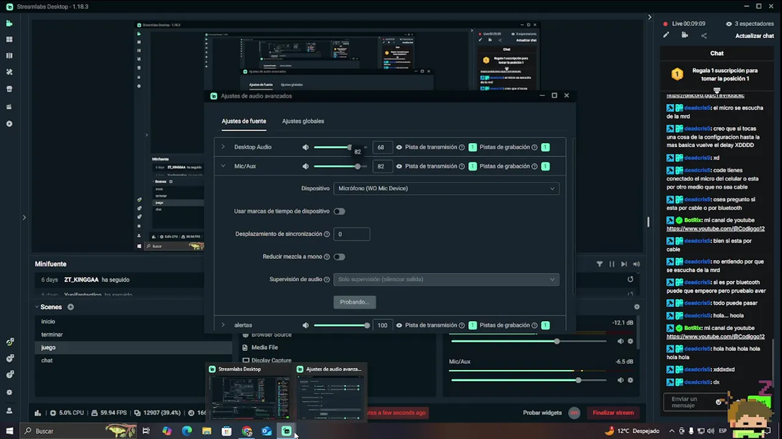This screenshot has height=439, width=782.
Task: Expand the Desktop Audio source row
Action: point(223,147)
